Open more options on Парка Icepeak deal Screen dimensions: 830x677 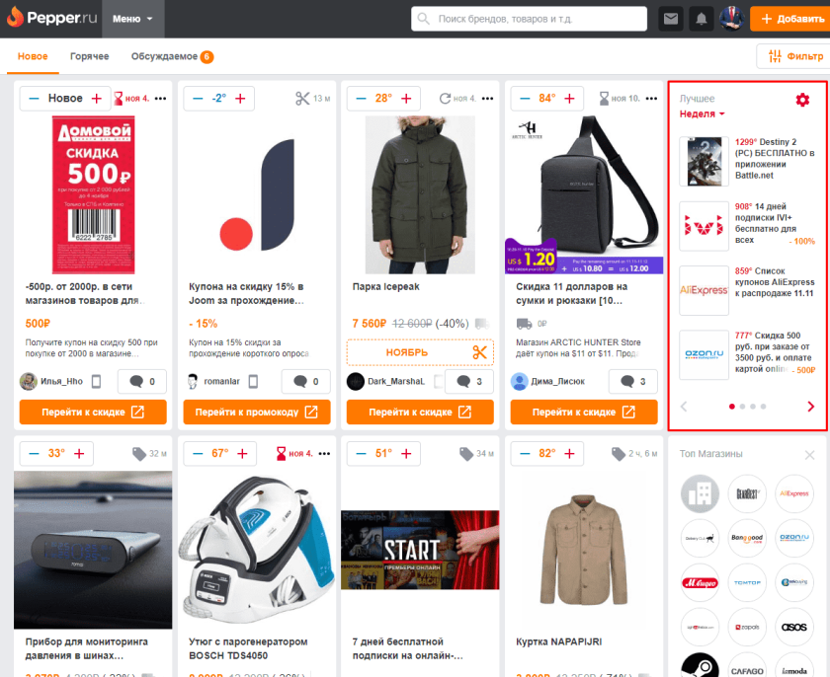487,99
